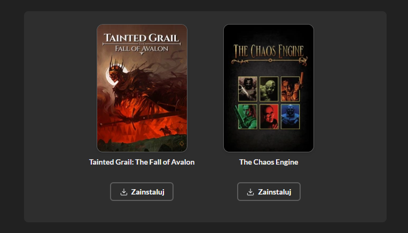
Task: Click the bottom-left green soldier portrait
Action: [248, 116]
